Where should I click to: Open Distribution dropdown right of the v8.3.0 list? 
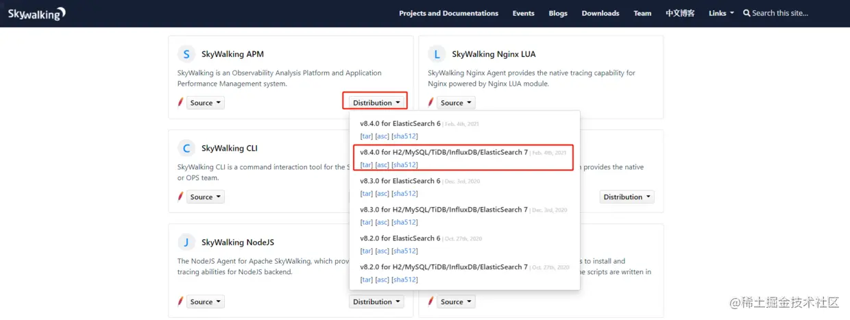(627, 197)
